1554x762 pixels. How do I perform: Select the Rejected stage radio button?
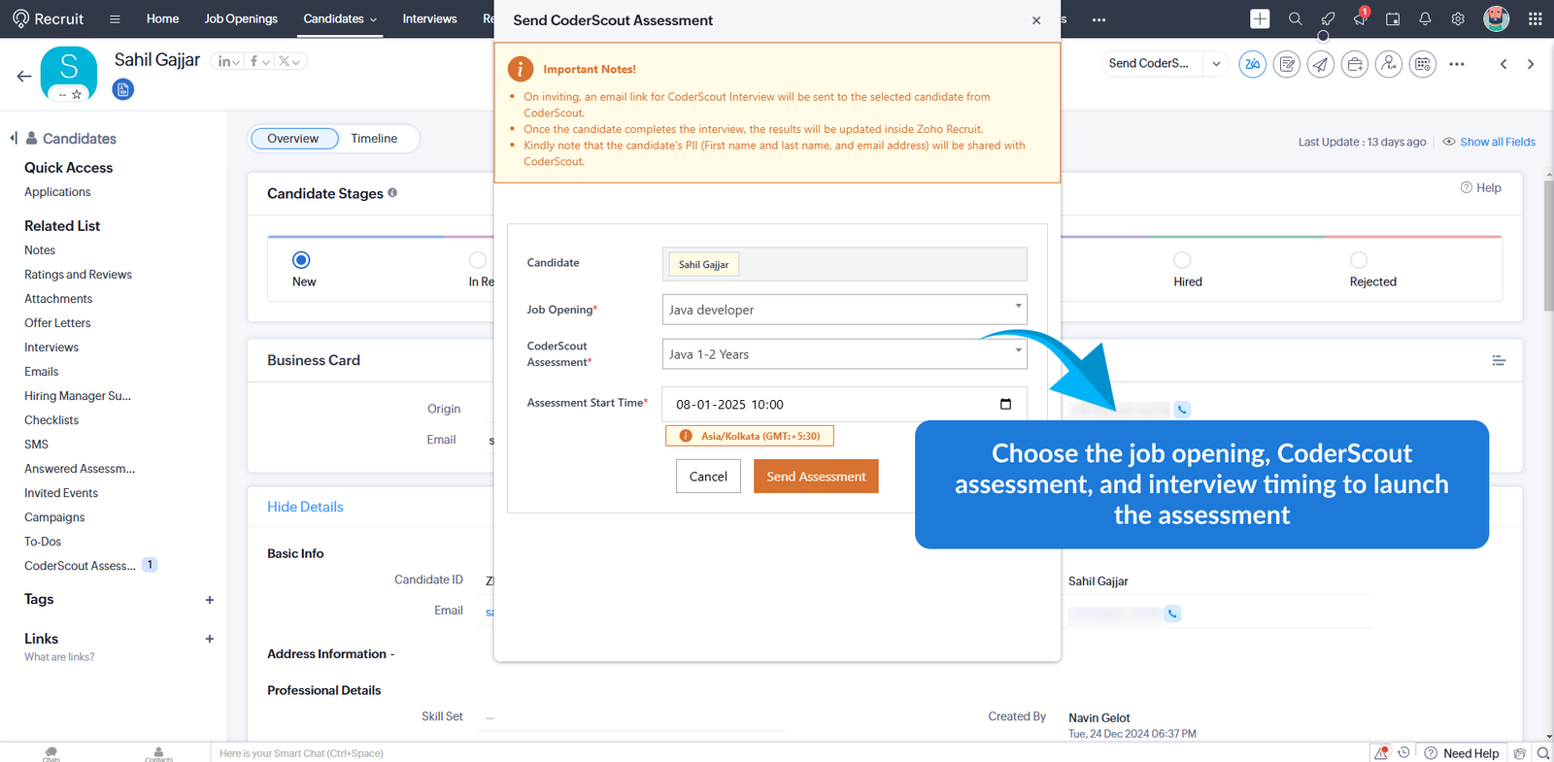point(1359,260)
